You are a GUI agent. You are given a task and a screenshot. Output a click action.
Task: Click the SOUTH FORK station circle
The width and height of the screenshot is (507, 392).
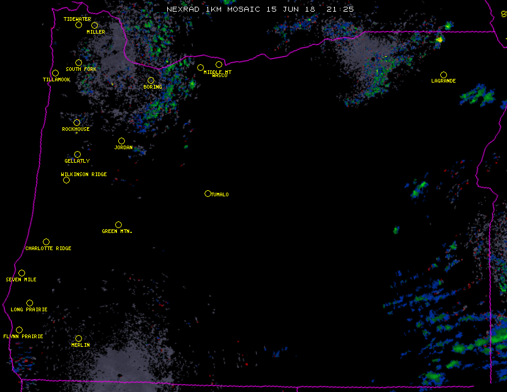(x=78, y=63)
